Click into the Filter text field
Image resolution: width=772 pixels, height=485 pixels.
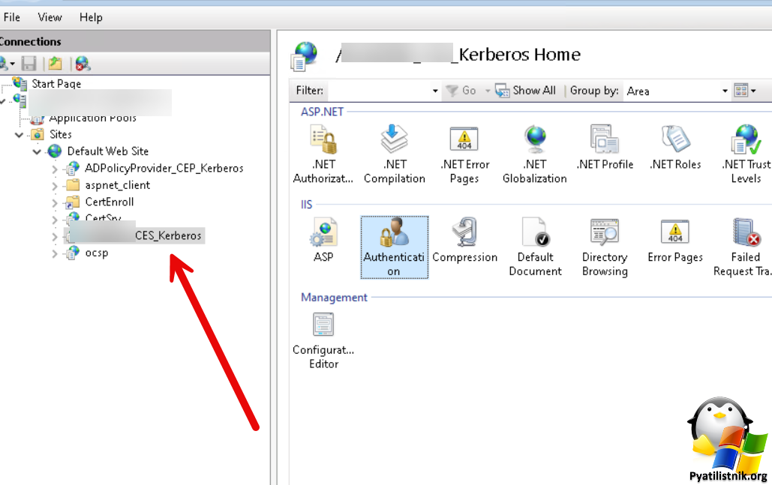tap(379, 91)
